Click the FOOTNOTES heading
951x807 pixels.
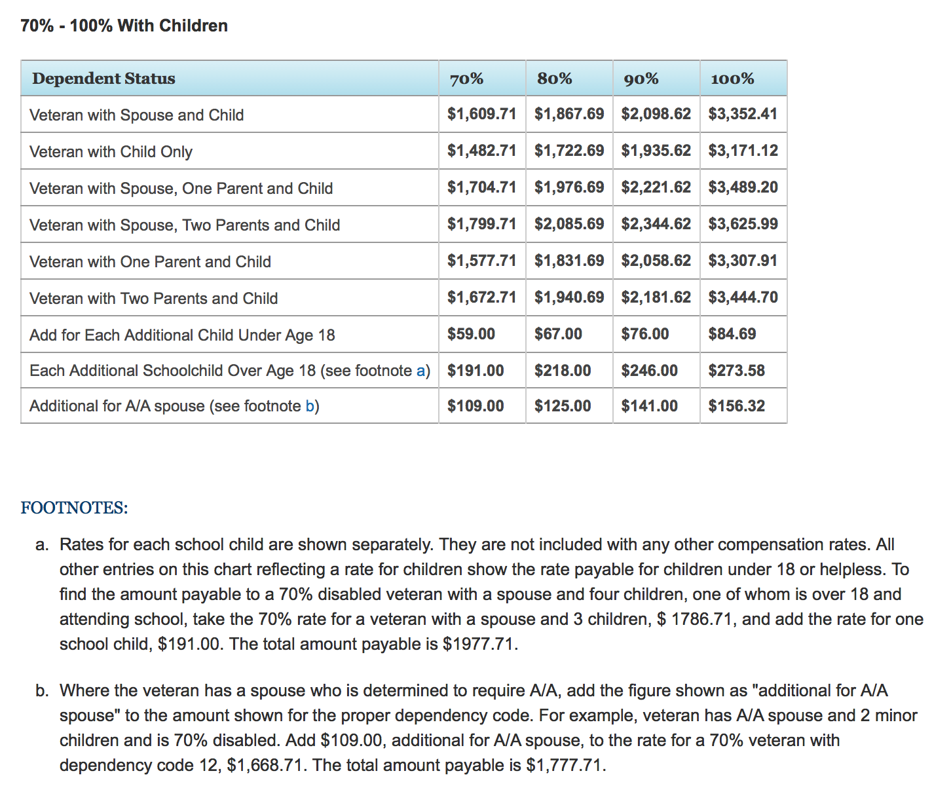click(x=74, y=508)
